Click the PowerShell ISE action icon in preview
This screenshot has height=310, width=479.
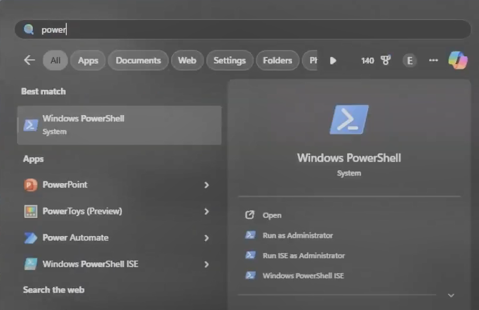[250, 275]
